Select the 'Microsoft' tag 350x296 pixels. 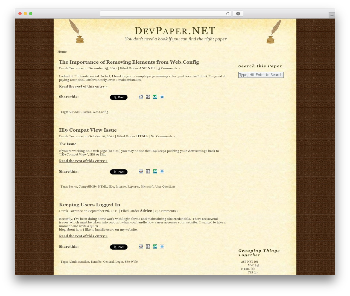[x=147, y=187]
